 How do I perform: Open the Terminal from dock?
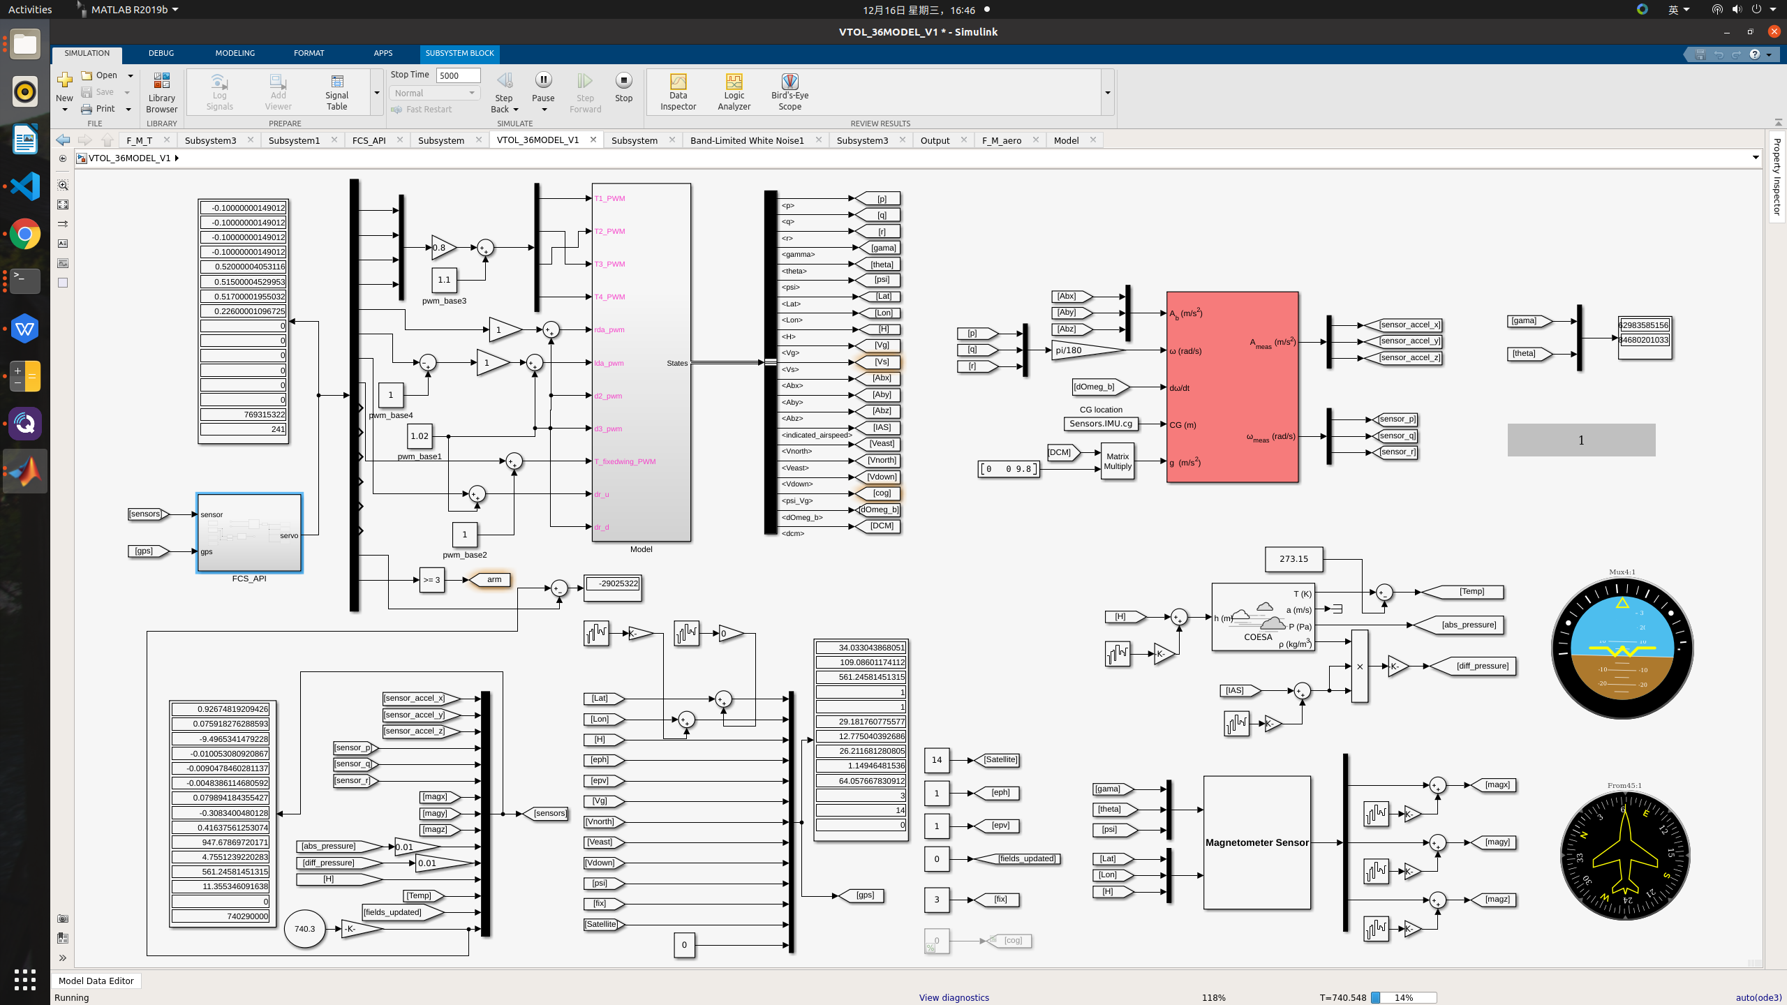point(25,281)
